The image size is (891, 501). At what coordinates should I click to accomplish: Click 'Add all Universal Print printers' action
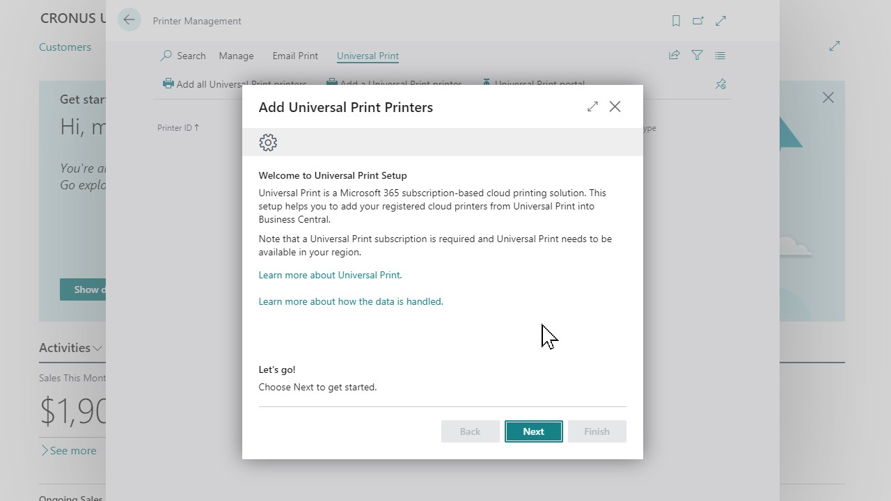(x=235, y=83)
